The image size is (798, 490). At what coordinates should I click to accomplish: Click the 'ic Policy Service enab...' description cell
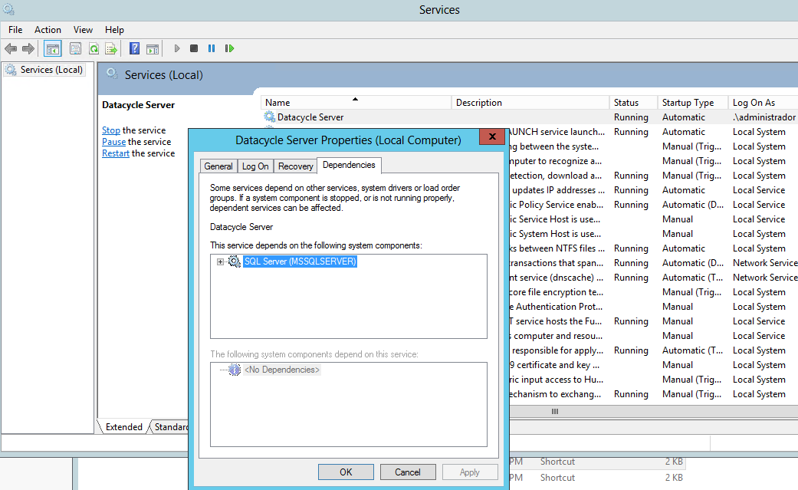(557, 205)
